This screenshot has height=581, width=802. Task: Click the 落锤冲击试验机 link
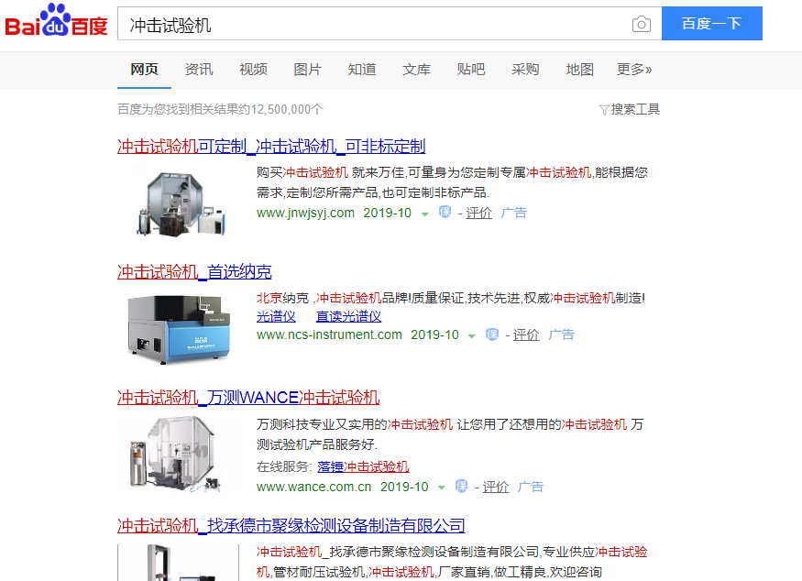tap(363, 466)
